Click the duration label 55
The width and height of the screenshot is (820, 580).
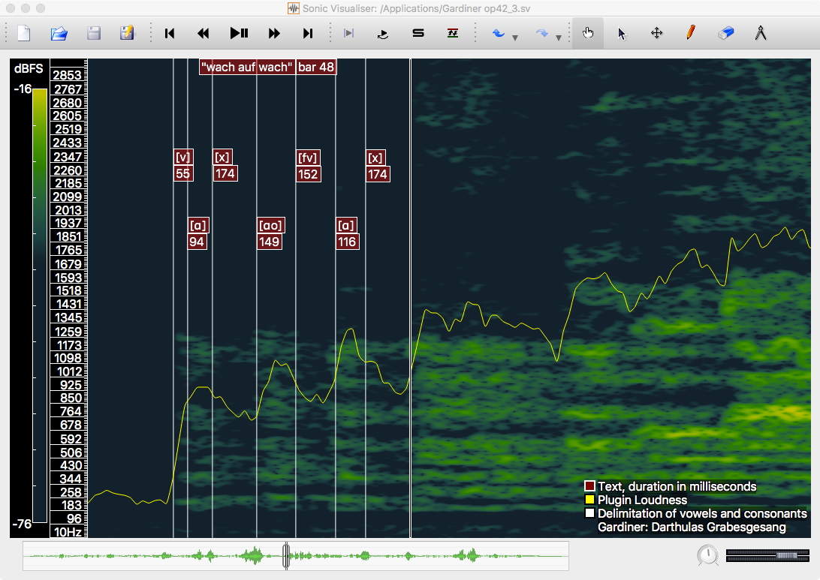click(x=183, y=173)
